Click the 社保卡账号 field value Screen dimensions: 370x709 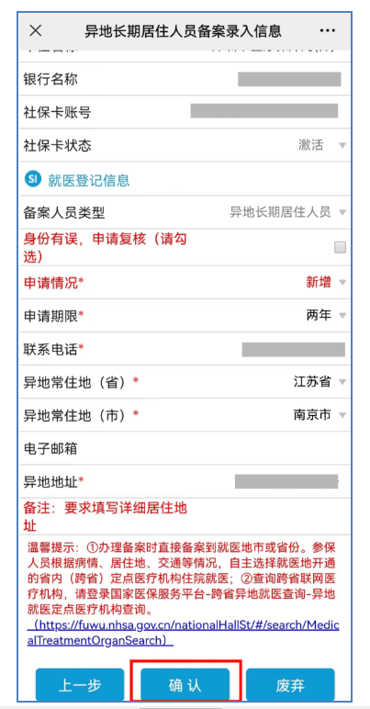[264, 111]
